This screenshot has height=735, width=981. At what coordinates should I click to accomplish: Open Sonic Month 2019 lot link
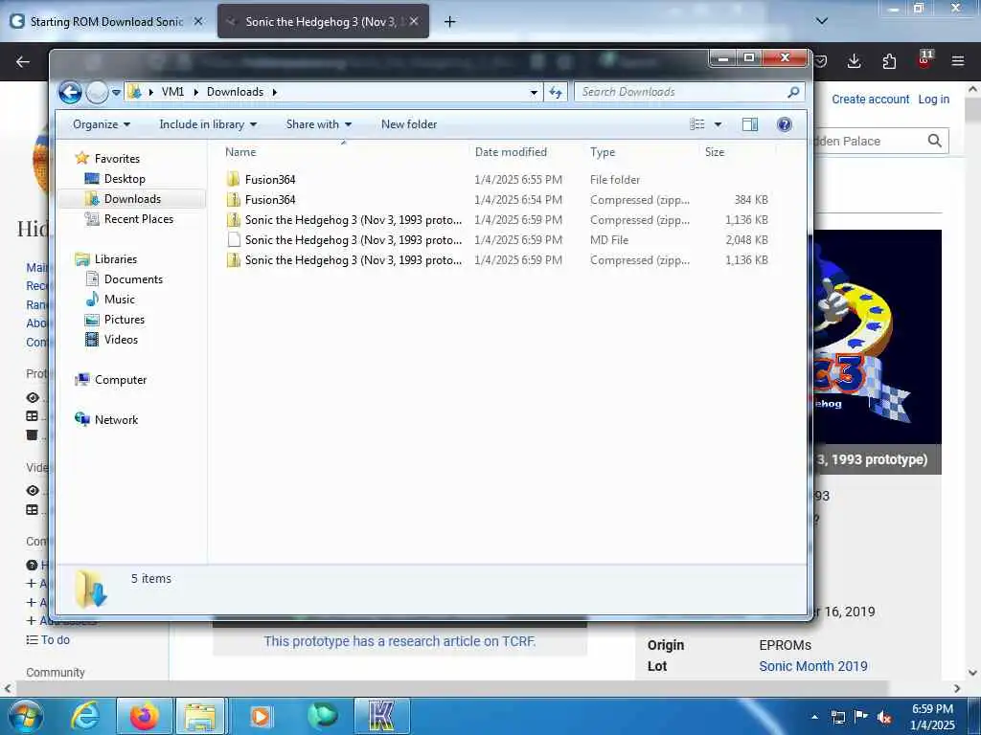(x=812, y=666)
